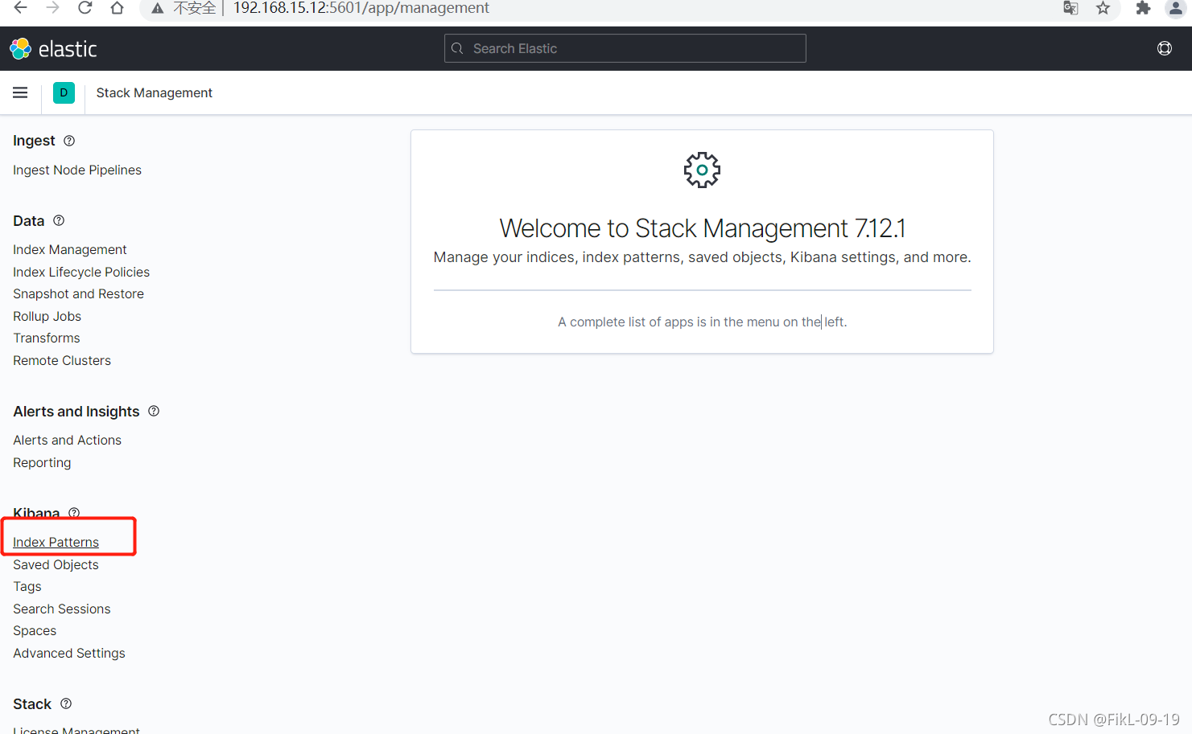Click the 'A complete list of apps' text

tap(702, 322)
